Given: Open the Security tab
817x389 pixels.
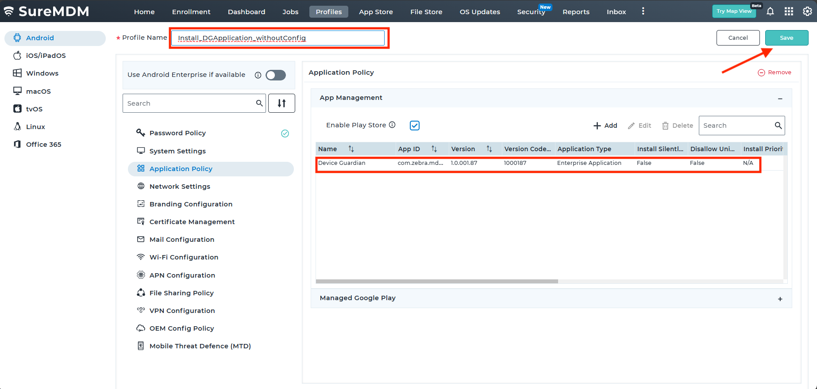Looking at the screenshot, I should [x=531, y=12].
